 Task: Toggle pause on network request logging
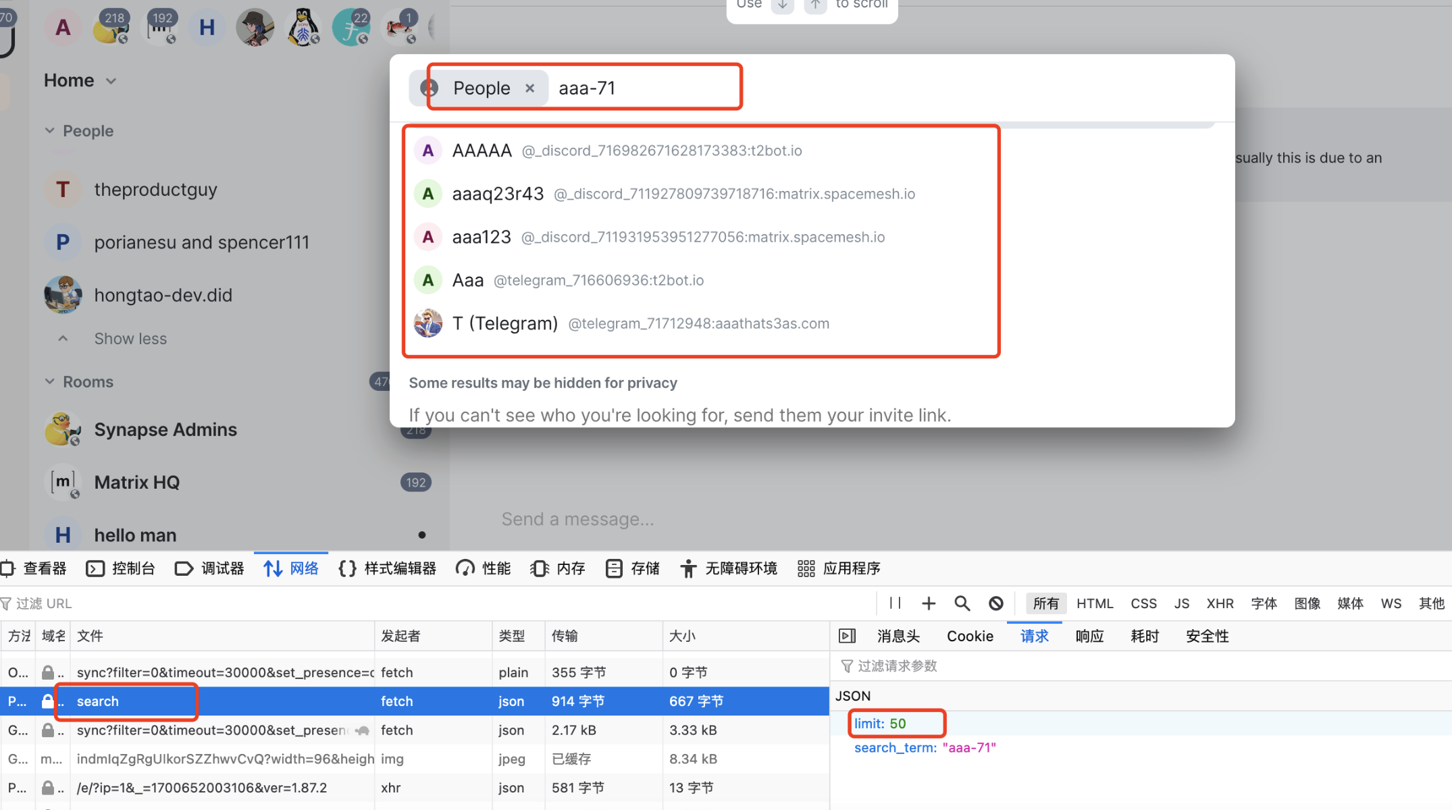click(x=895, y=603)
